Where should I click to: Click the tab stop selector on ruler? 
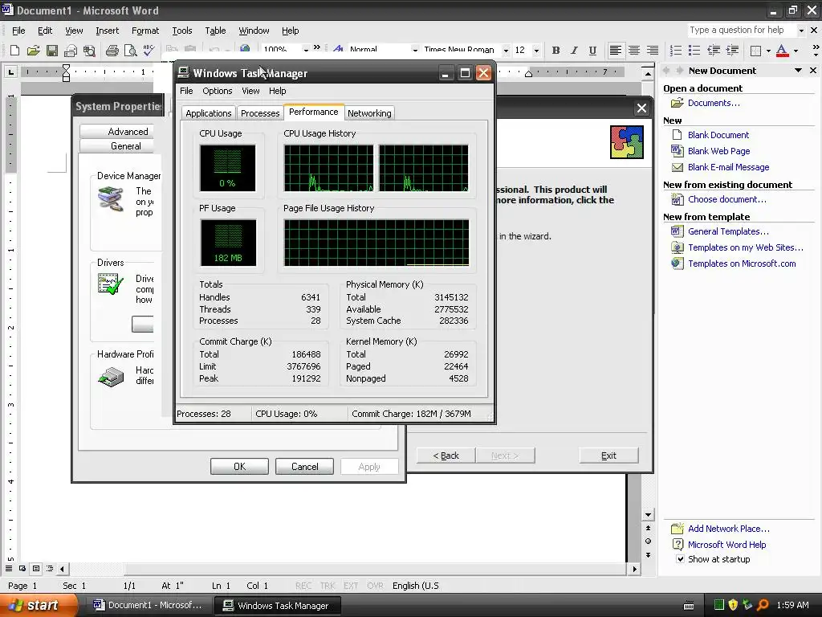tap(10, 72)
